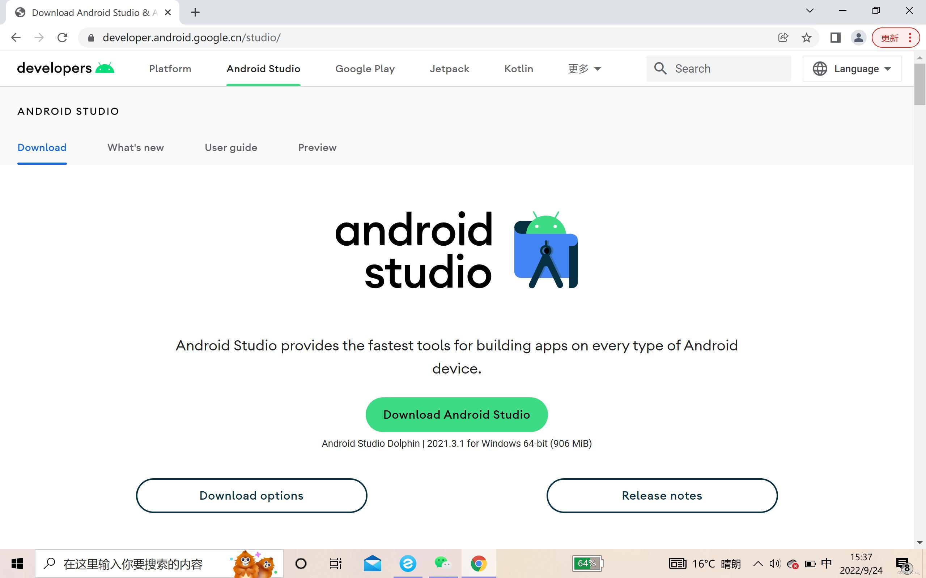The height and width of the screenshot is (578, 926).
Task: Click the vertical scrollbar thumb
Action: pos(919,84)
